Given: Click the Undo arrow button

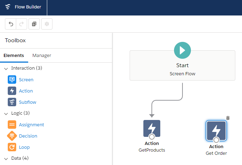Looking at the screenshot, I should point(11,24).
